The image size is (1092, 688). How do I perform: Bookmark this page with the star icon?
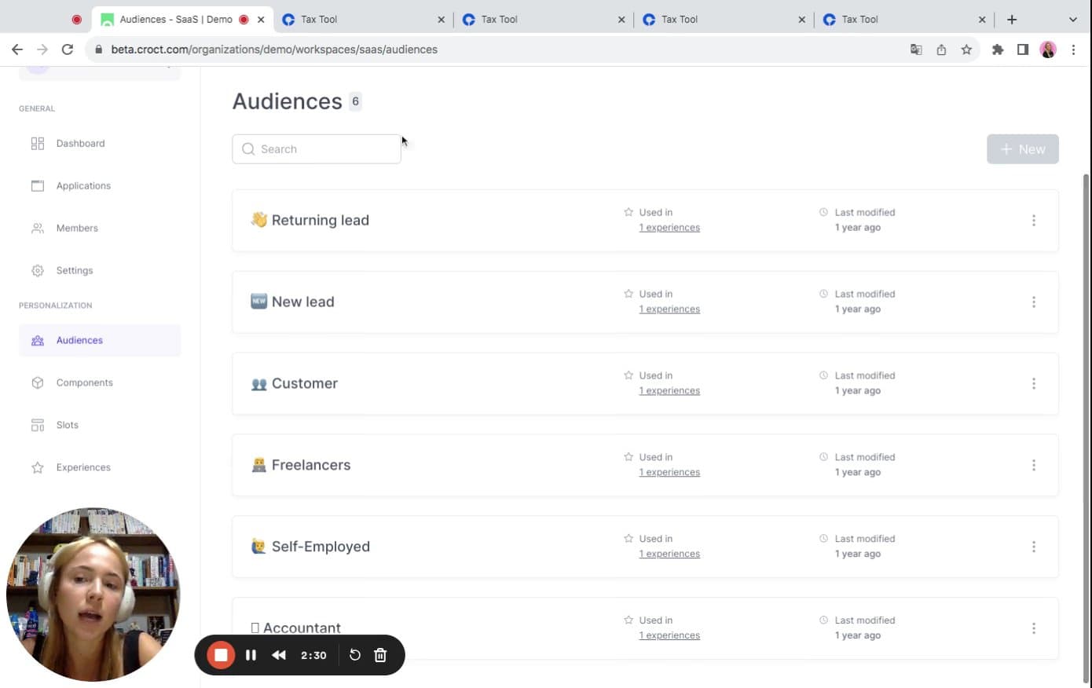tap(966, 49)
